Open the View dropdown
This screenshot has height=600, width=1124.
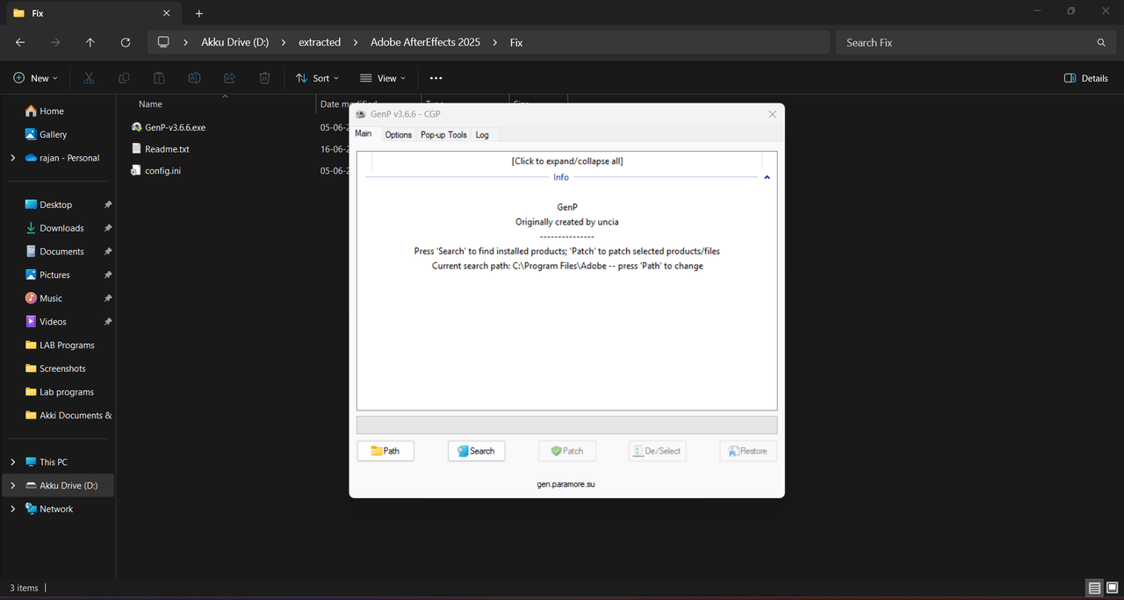[x=383, y=78]
